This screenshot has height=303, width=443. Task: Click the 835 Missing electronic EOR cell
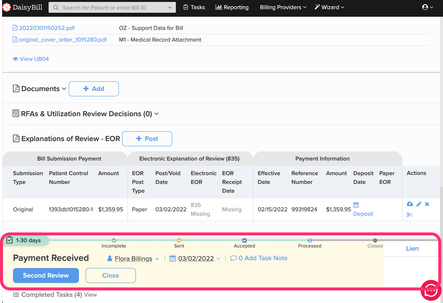click(200, 210)
